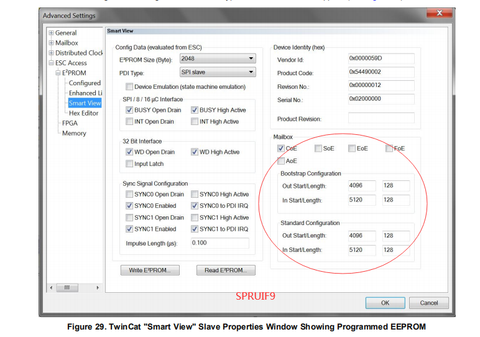Image resolution: width=480 pixels, height=337 pixels.
Task: Open PDI Type dropdown
Action: click(218, 72)
